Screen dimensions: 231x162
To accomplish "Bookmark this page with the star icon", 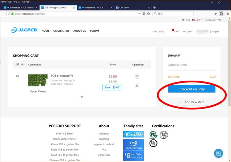I will 148,14.
